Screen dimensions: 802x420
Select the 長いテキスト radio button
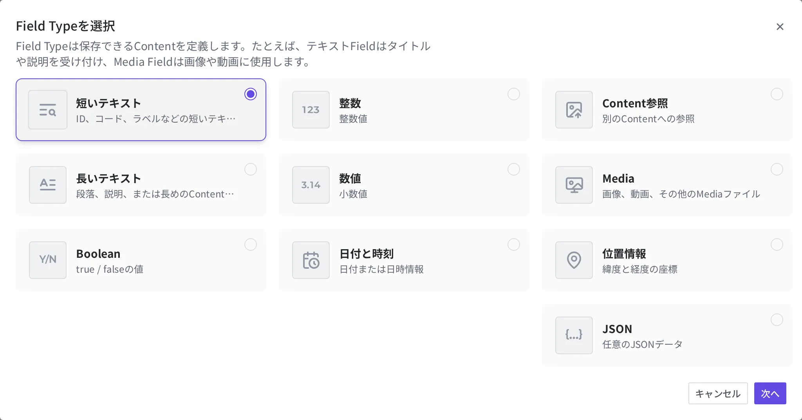251,169
